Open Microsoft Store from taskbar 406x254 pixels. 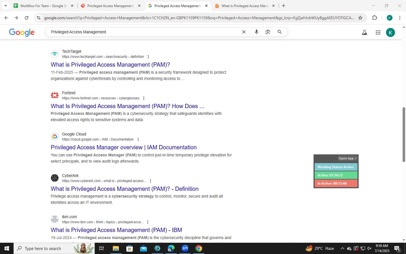pos(129,248)
